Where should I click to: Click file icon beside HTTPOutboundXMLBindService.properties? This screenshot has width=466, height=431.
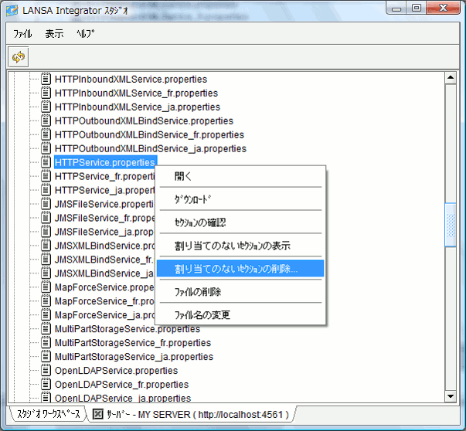[46, 121]
